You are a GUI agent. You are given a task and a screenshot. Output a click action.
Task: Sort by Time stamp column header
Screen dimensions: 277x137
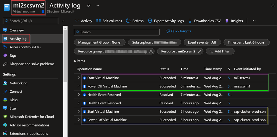click(x=213, y=69)
